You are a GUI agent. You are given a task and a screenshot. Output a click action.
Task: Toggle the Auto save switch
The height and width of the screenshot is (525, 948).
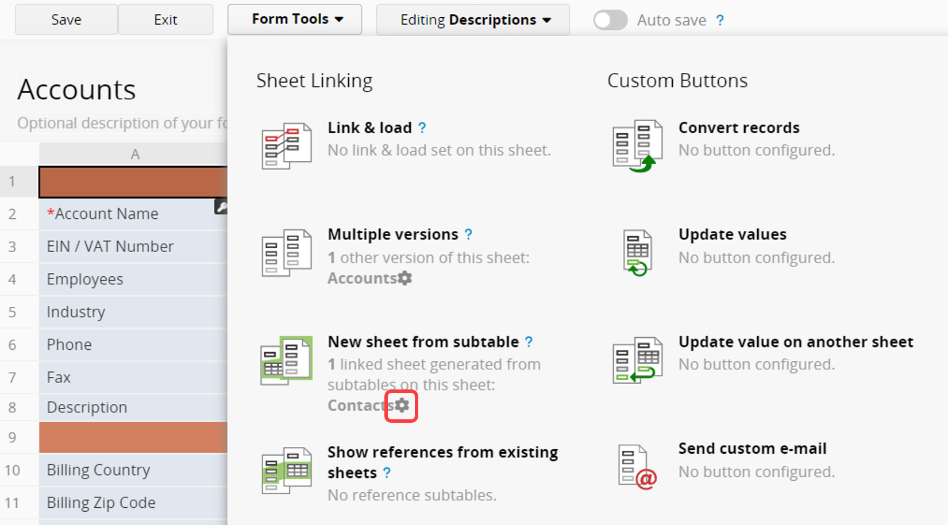[x=610, y=20]
